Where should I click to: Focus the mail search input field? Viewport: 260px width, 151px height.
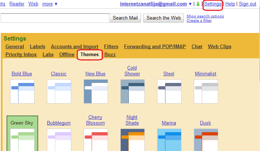click(x=55, y=18)
